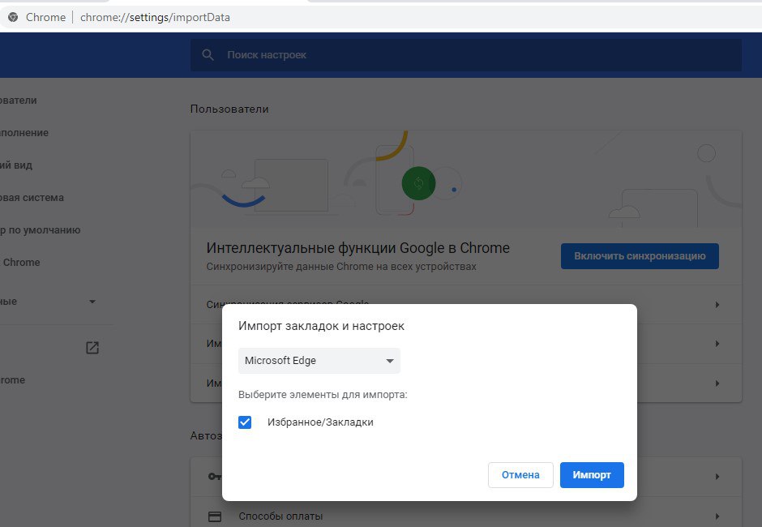Open the import row chevron arrow
Screen dimensions: 762x527
click(717, 383)
